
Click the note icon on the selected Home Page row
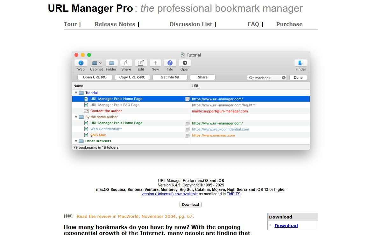(187, 99)
